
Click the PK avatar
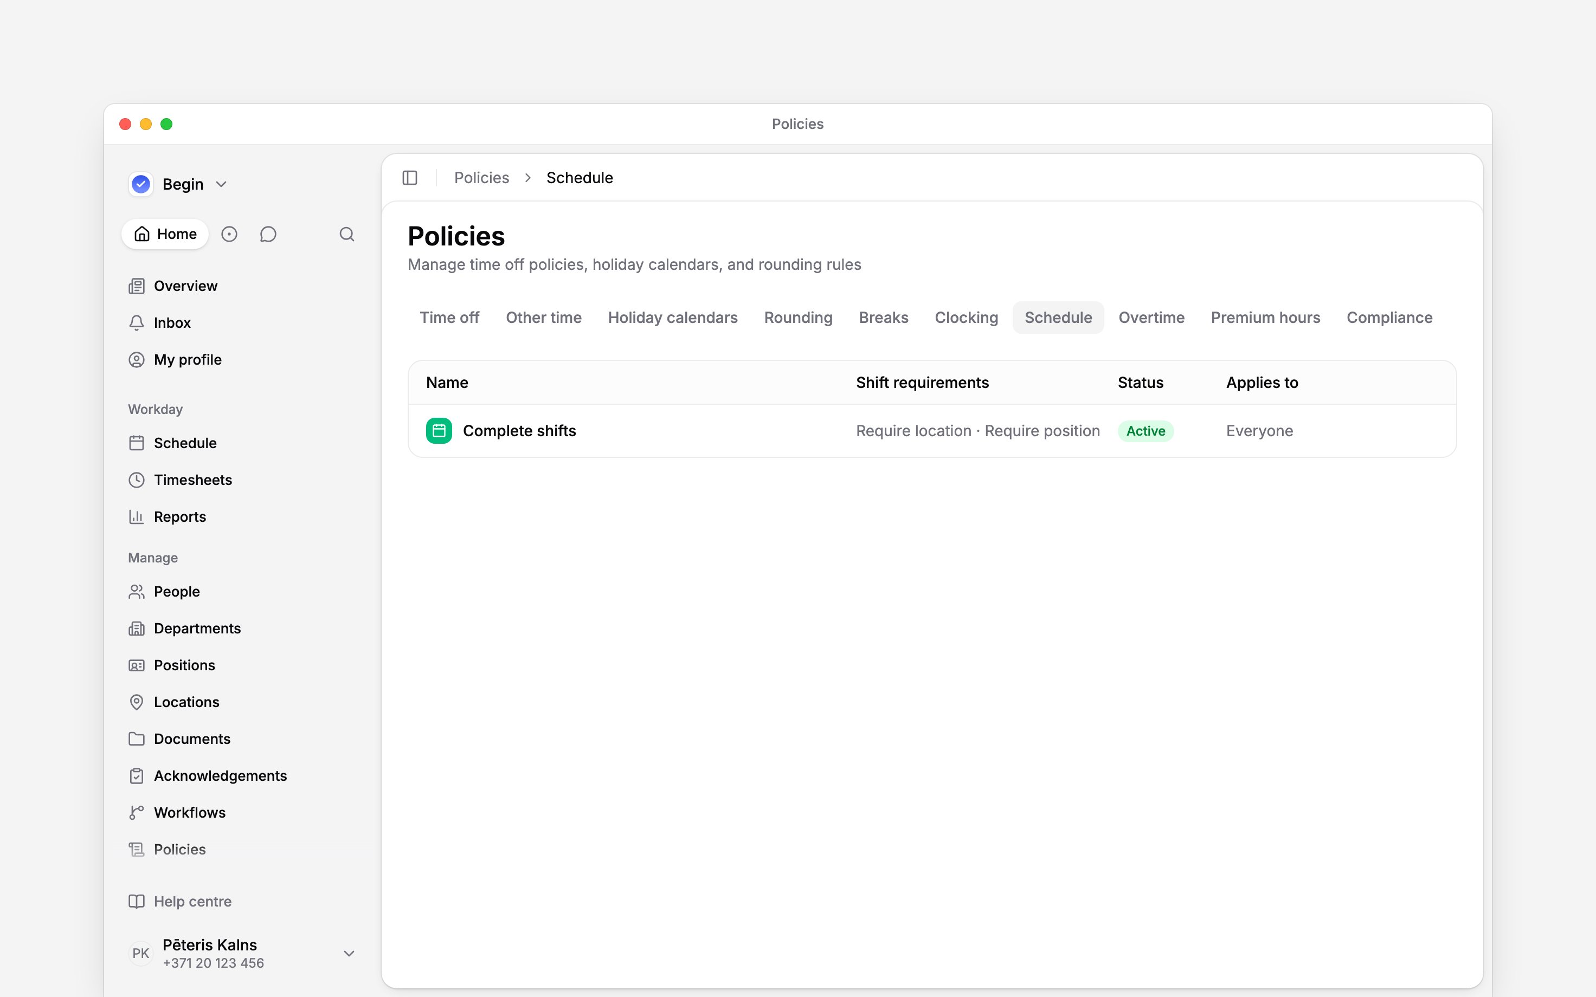point(140,954)
